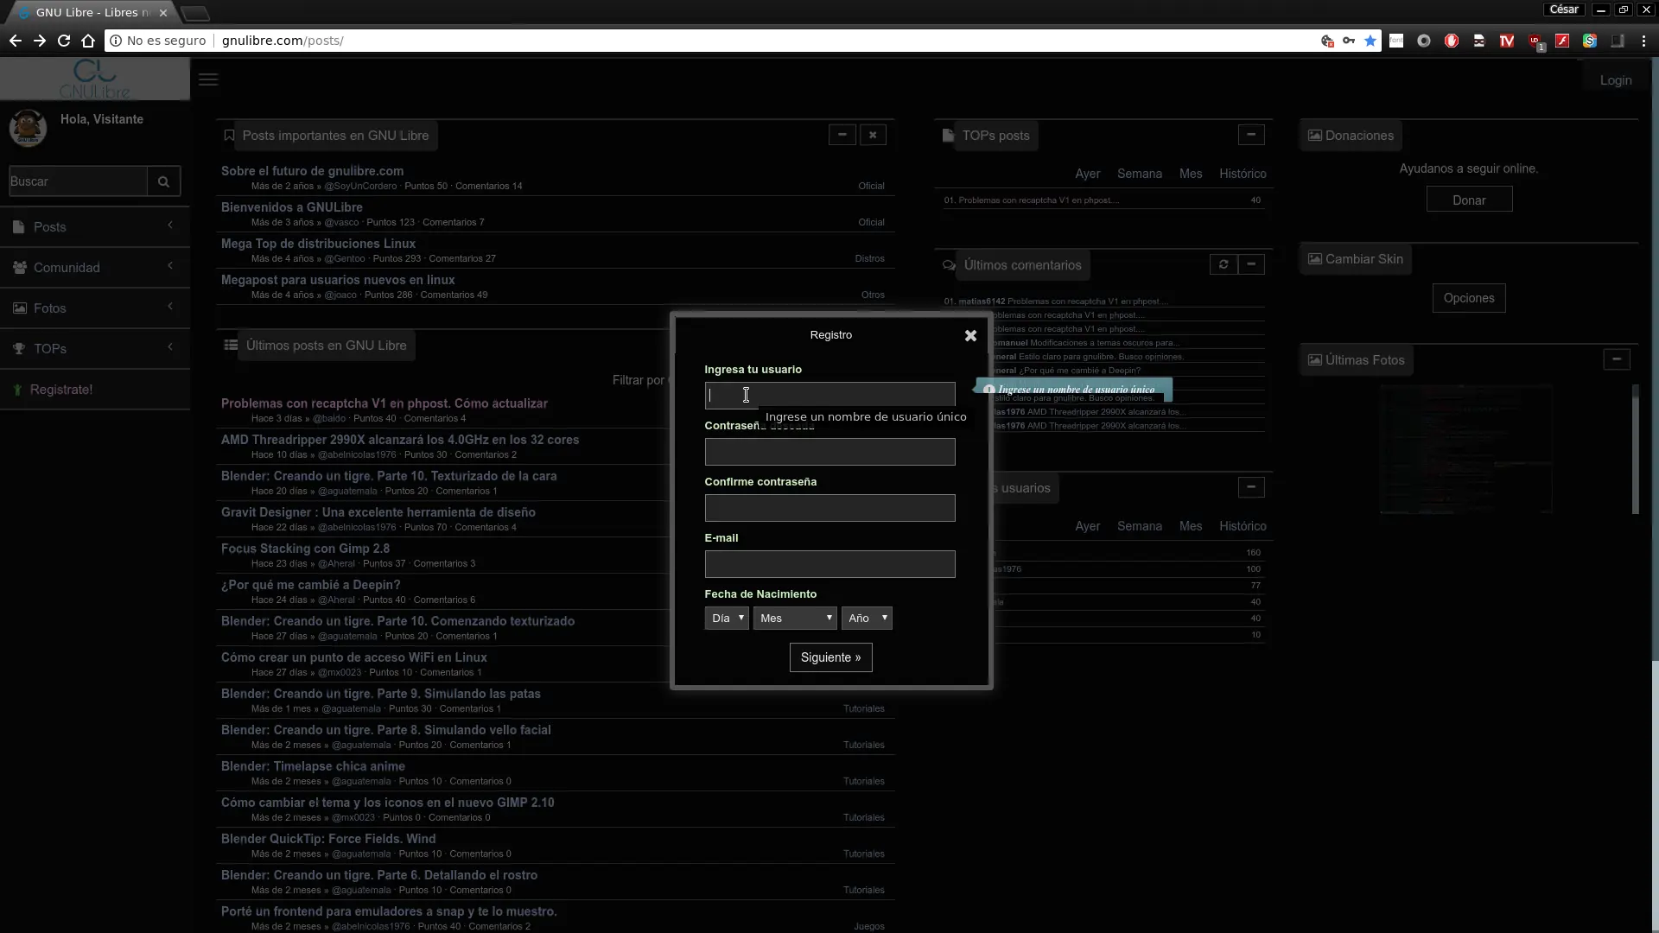Open post Mega Top de distribuciones Linux
Image resolution: width=1659 pixels, height=933 pixels.
coord(318,244)
